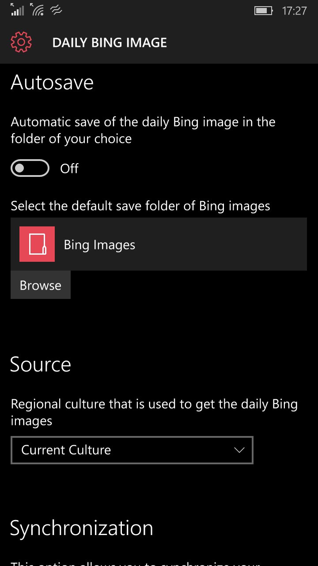Viewport: 318px width, 566px height.
Task: Tap the Off label beside Autosave switch
Action: 69,168
